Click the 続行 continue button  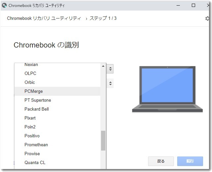(190, 161)
